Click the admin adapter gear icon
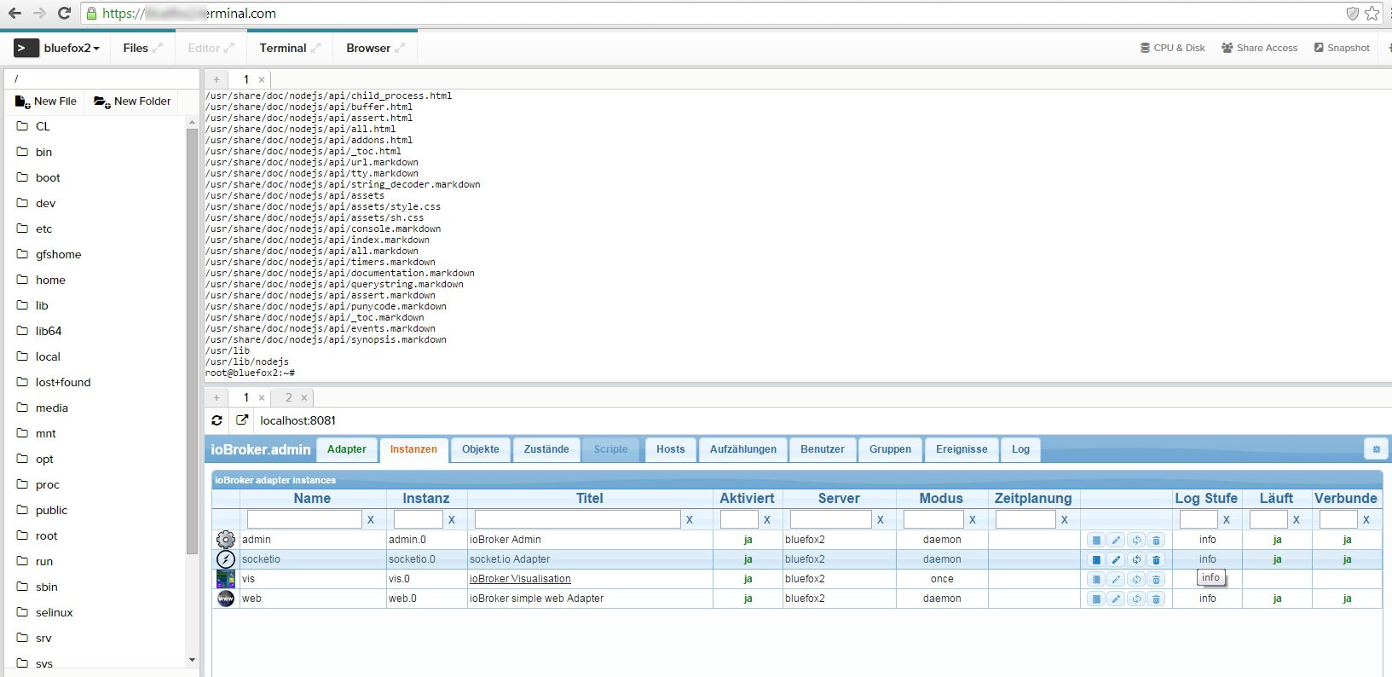This screenshot has width=1392, height=677. (226, 540)
